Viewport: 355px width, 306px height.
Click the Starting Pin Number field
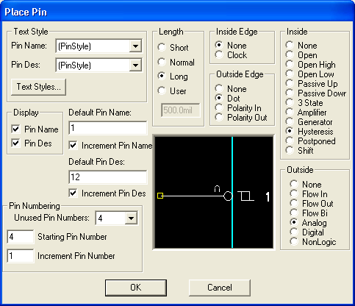(21, 237)
